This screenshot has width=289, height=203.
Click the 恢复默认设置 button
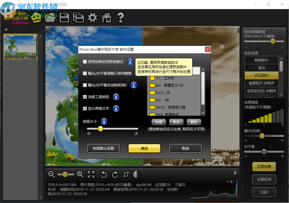click(103, 148)
